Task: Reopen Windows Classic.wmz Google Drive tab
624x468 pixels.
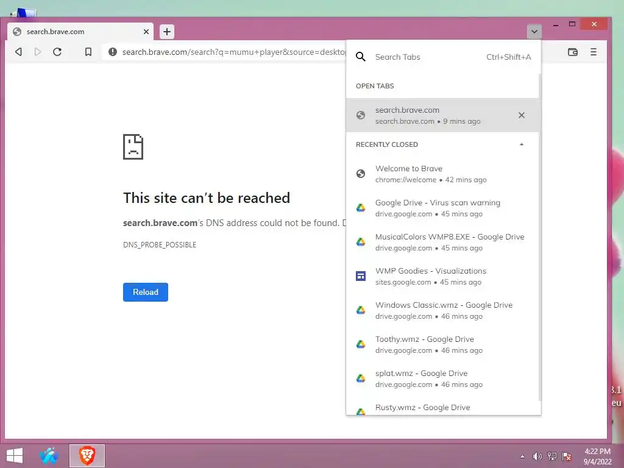Action: pos(442,310)
